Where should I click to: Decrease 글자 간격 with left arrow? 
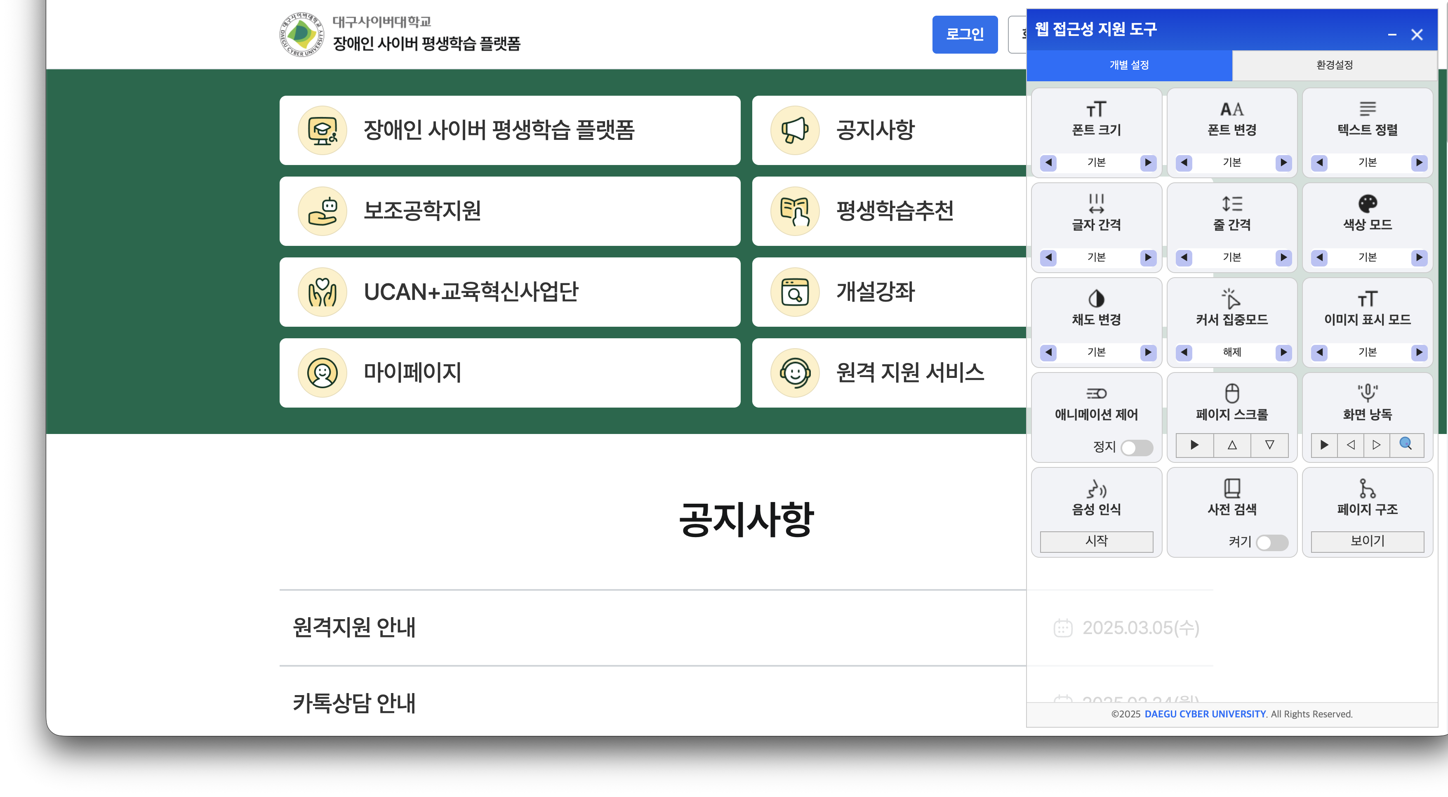1048,257
